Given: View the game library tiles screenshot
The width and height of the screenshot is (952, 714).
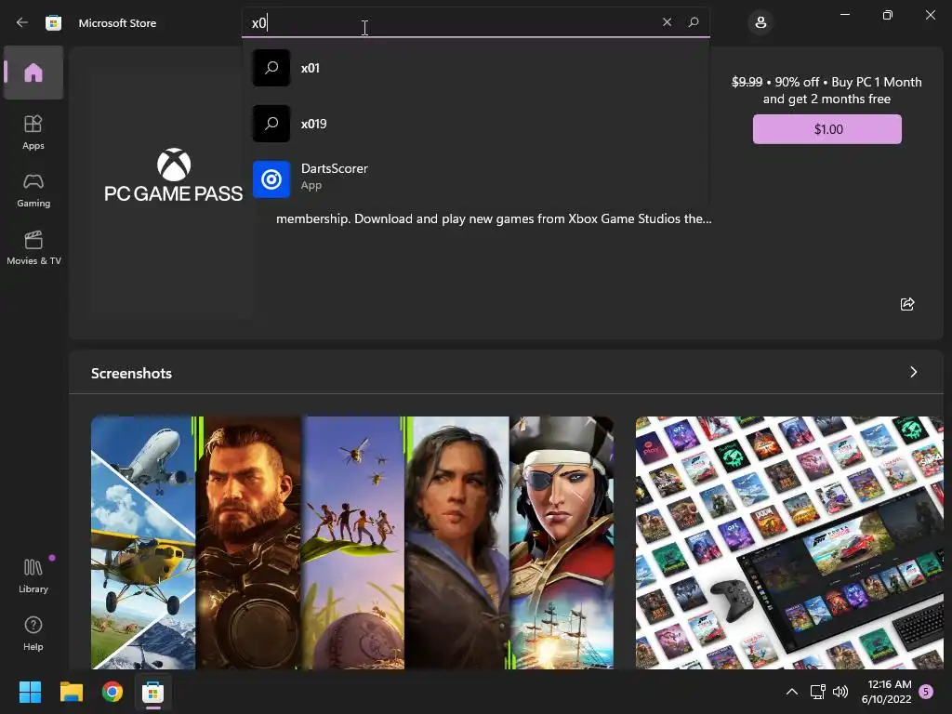Looking at the screenshot, I should click(789, 543).
